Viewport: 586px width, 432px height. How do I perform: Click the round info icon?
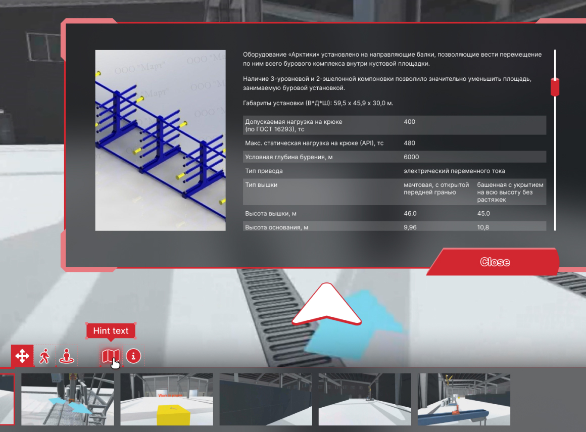coord(133,356)
